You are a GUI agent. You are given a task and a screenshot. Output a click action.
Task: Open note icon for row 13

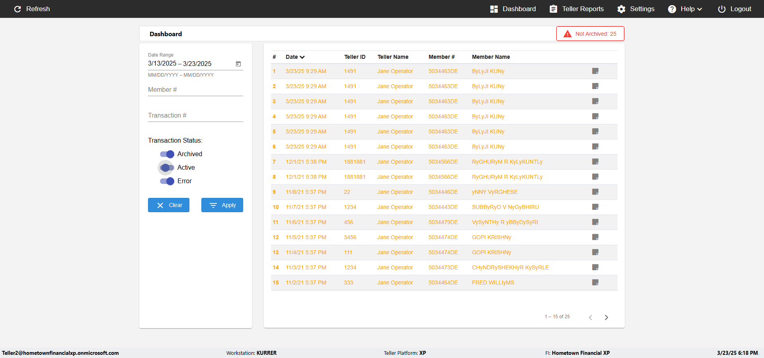coord(595,252)
